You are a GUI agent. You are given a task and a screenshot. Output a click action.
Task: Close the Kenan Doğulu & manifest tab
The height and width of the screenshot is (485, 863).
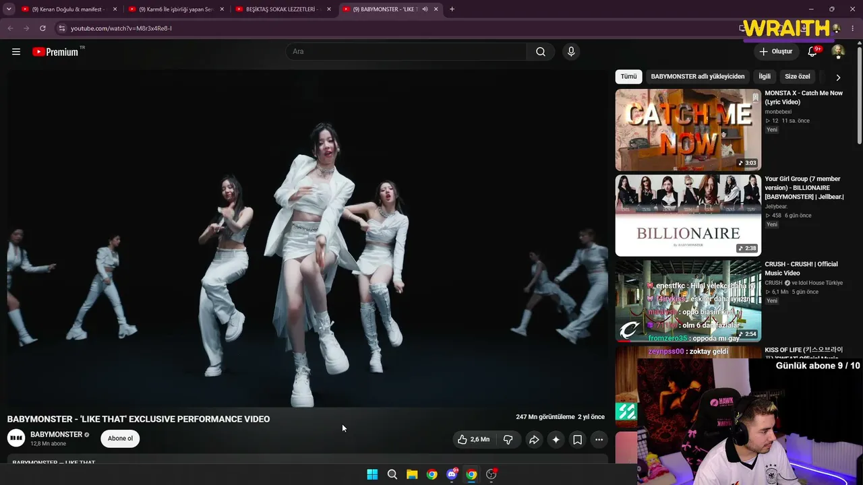(115, 9)
